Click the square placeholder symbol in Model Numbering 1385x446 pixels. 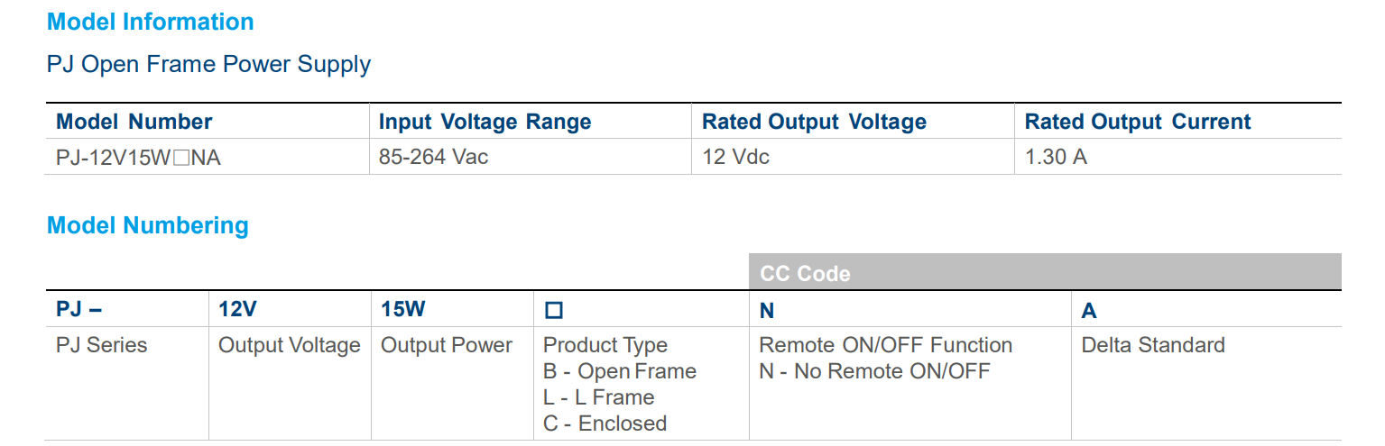(554, 311)
